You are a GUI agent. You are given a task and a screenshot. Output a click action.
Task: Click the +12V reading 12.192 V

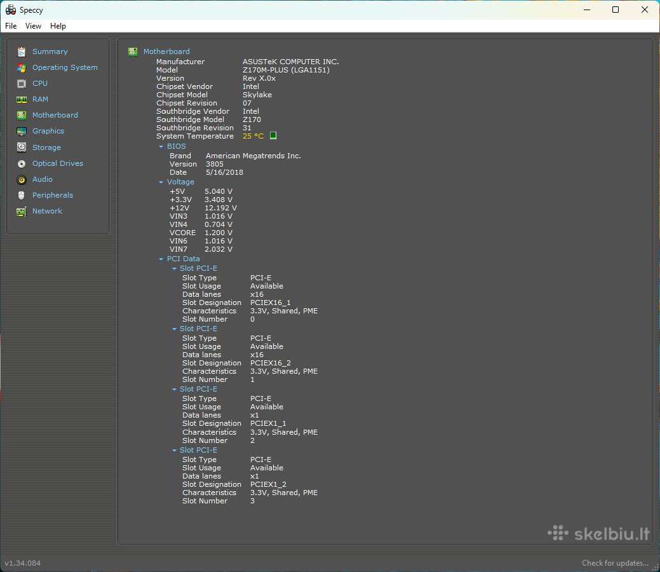[x=220, y=208]
